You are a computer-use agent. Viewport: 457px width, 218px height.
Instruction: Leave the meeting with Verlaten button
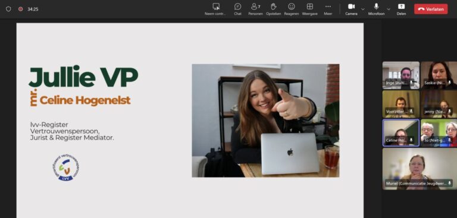(x=431, y=9)
